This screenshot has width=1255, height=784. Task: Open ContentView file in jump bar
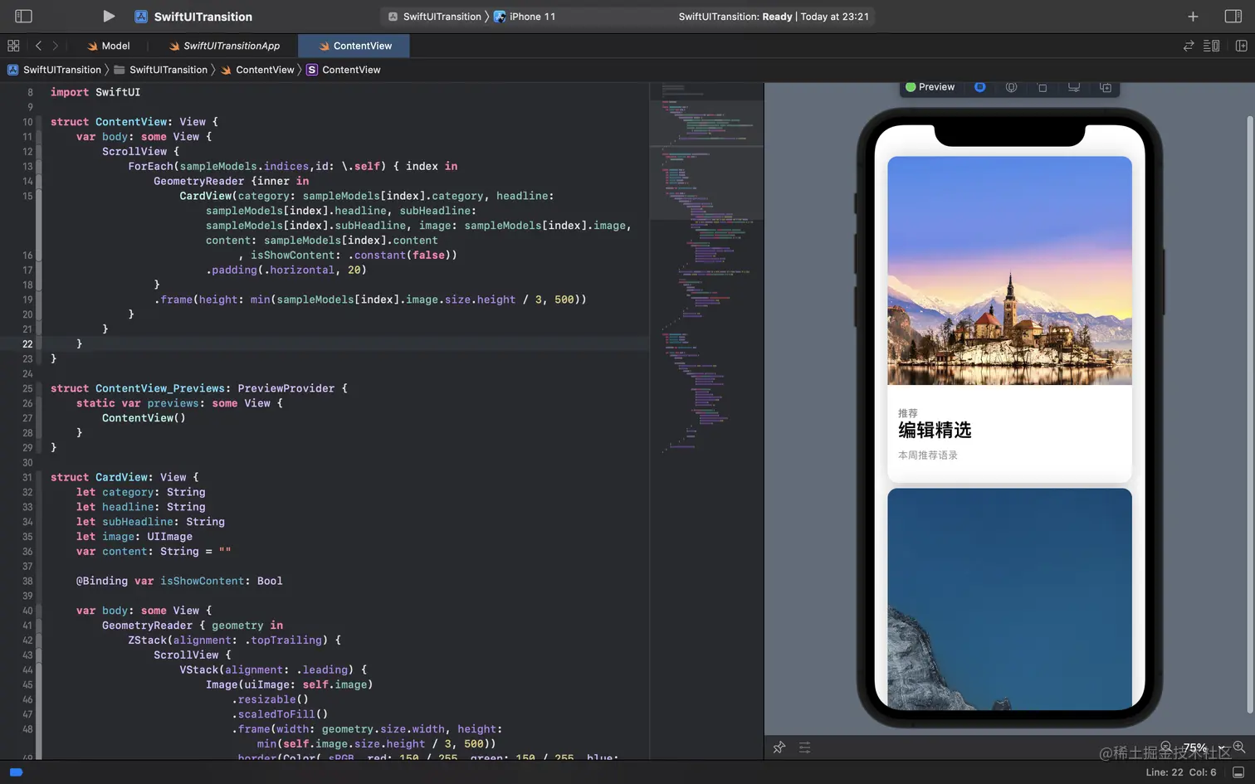pos(257,70)
